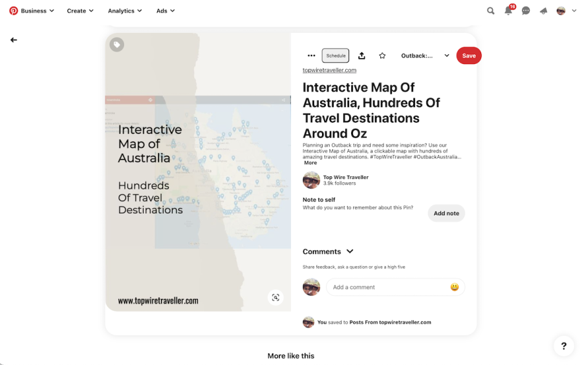This screenshot has height=365, width=582.
Task: Open the emoji picker in comment box
Action: coord(455,287)
